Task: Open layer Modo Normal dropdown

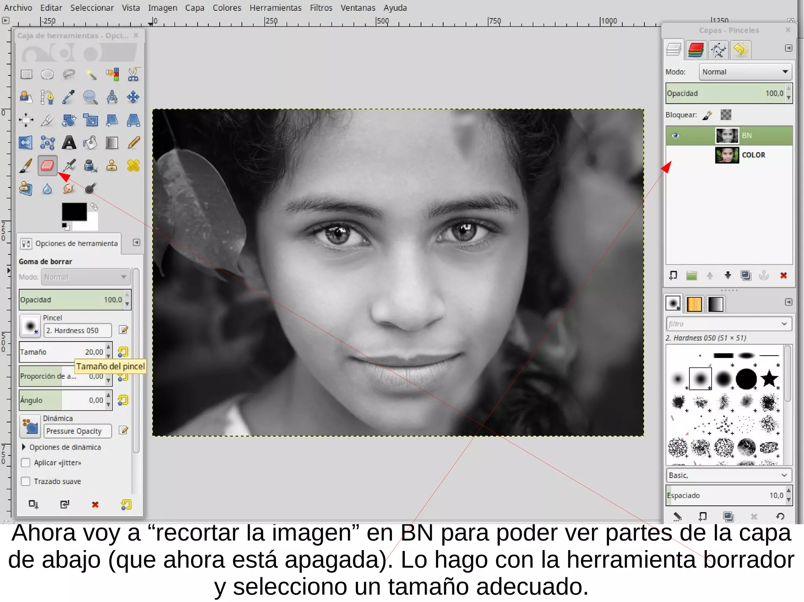Action: tap(745, 72)
